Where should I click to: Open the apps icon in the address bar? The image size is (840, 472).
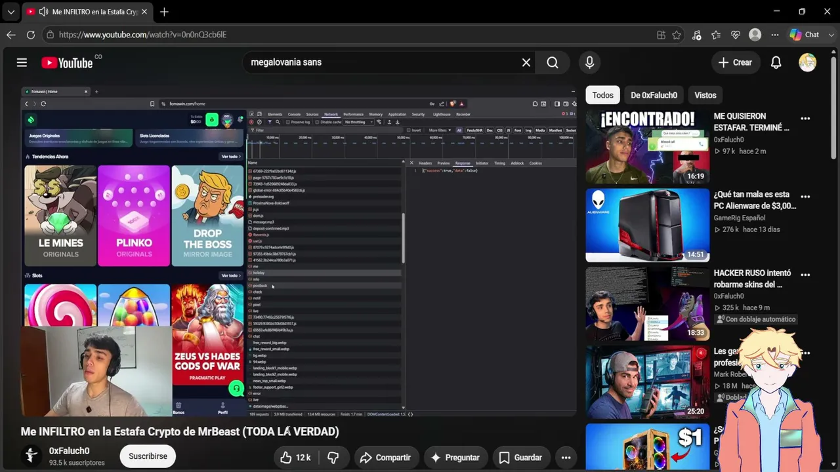[661, 35]
